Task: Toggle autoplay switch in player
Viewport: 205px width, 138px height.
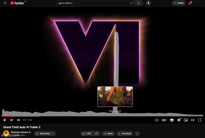Action: pyautogui.click(x=164, y=120)
